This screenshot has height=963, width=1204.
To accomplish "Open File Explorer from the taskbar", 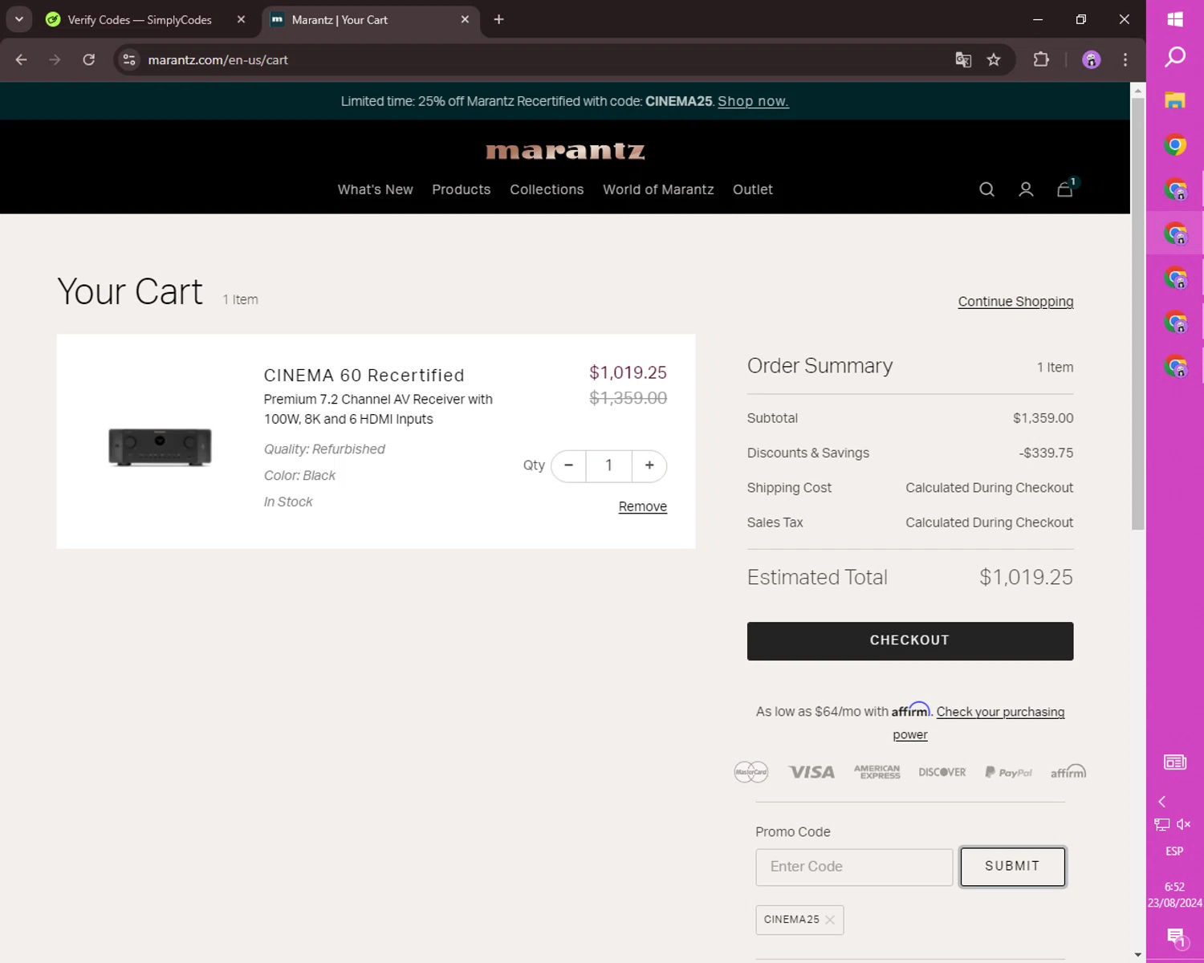I will (x=1175, y=100).
